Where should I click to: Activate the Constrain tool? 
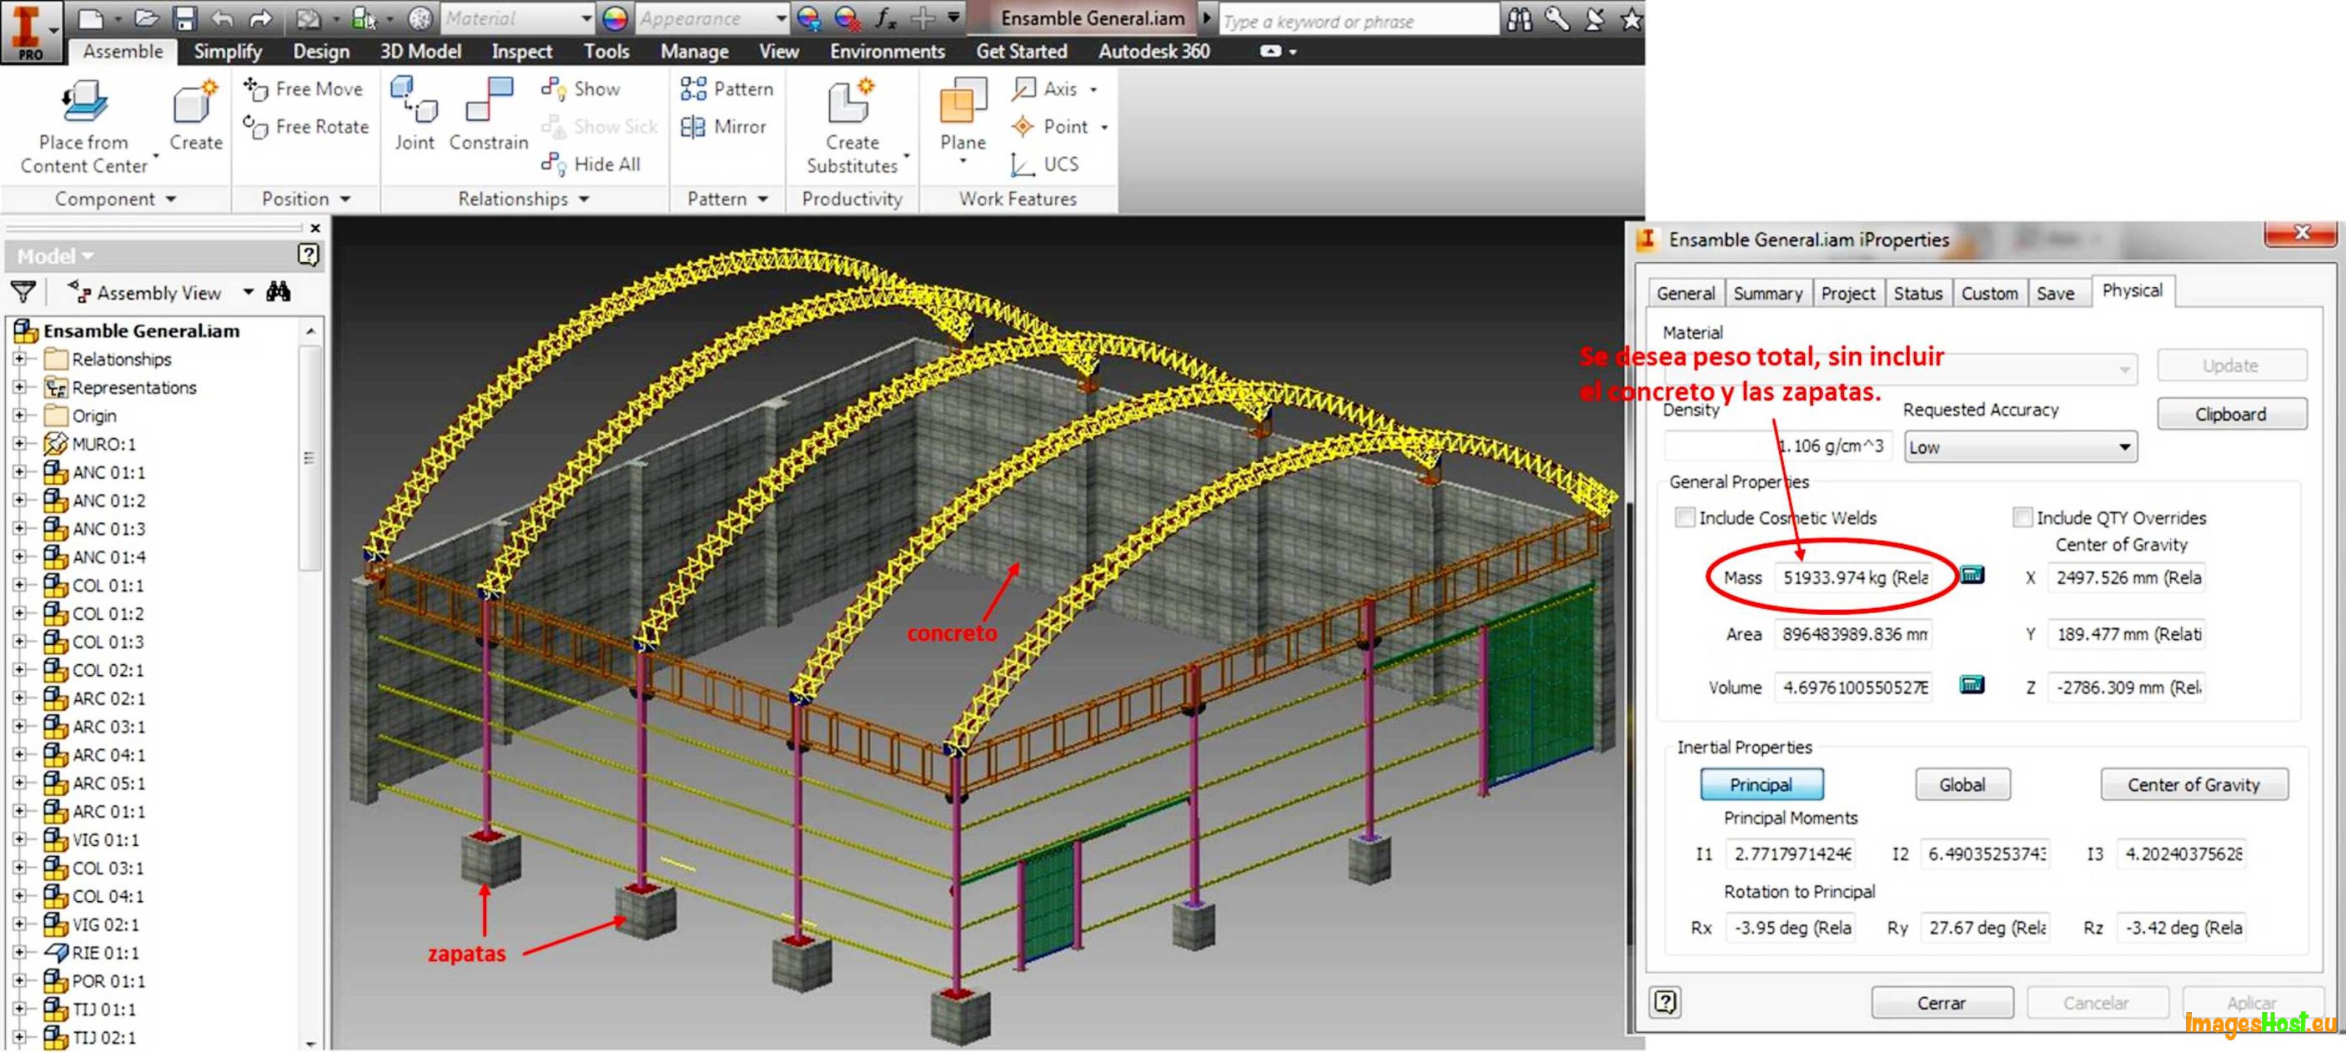click(x=489, y=113)
